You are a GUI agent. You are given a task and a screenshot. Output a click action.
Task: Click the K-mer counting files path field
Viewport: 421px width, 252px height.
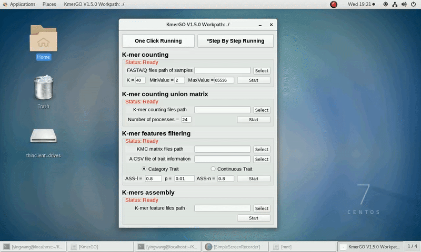222,110
